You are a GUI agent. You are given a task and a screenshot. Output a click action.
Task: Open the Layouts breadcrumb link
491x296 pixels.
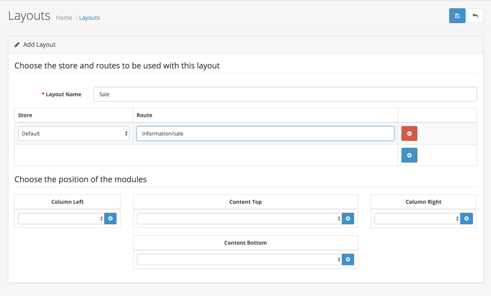click(89, 18)
